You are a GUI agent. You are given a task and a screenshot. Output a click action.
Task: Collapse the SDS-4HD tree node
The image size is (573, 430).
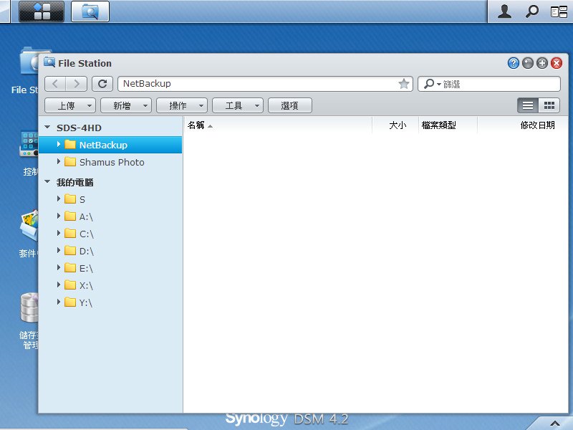click(x=47, y=128)
